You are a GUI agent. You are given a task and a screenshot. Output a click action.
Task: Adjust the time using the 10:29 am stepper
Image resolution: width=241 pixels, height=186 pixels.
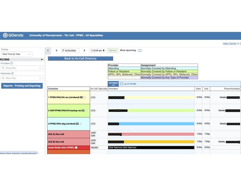104,50
